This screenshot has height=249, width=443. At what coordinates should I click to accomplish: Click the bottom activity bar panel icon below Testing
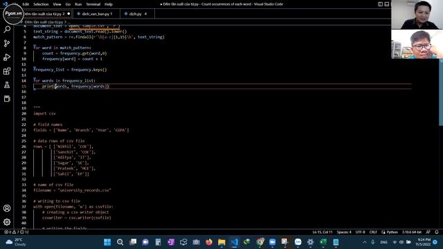pos(7,98)
